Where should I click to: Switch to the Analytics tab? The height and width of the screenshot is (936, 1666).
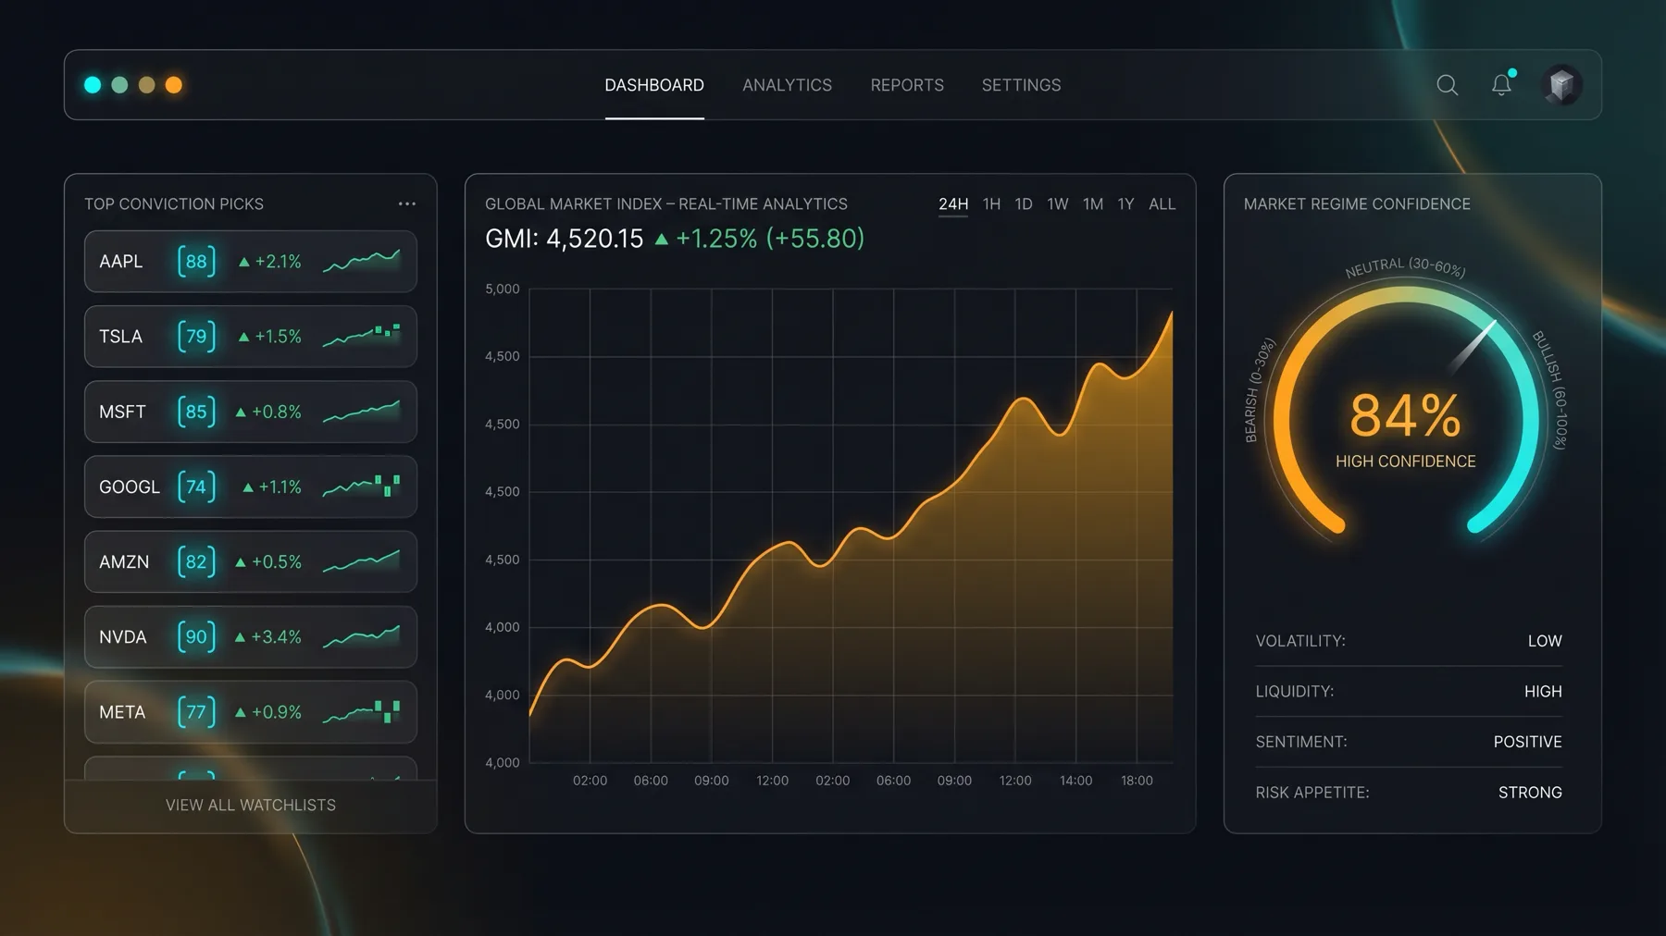(x=787, y=85)
